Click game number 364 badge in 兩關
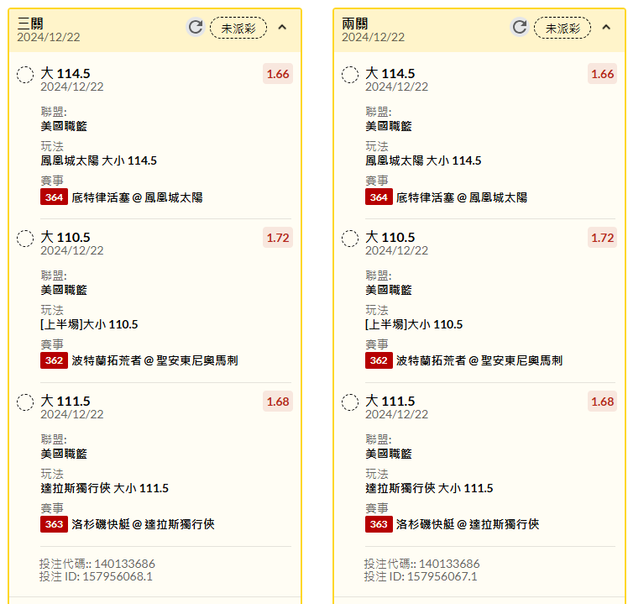The height and width of the screenshot is (604, 628). tap(379, 197)
